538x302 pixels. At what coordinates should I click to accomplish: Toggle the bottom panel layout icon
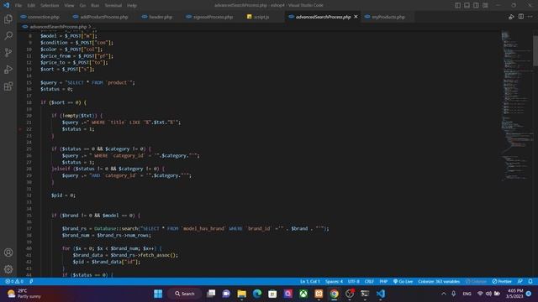tap(467, 5)
